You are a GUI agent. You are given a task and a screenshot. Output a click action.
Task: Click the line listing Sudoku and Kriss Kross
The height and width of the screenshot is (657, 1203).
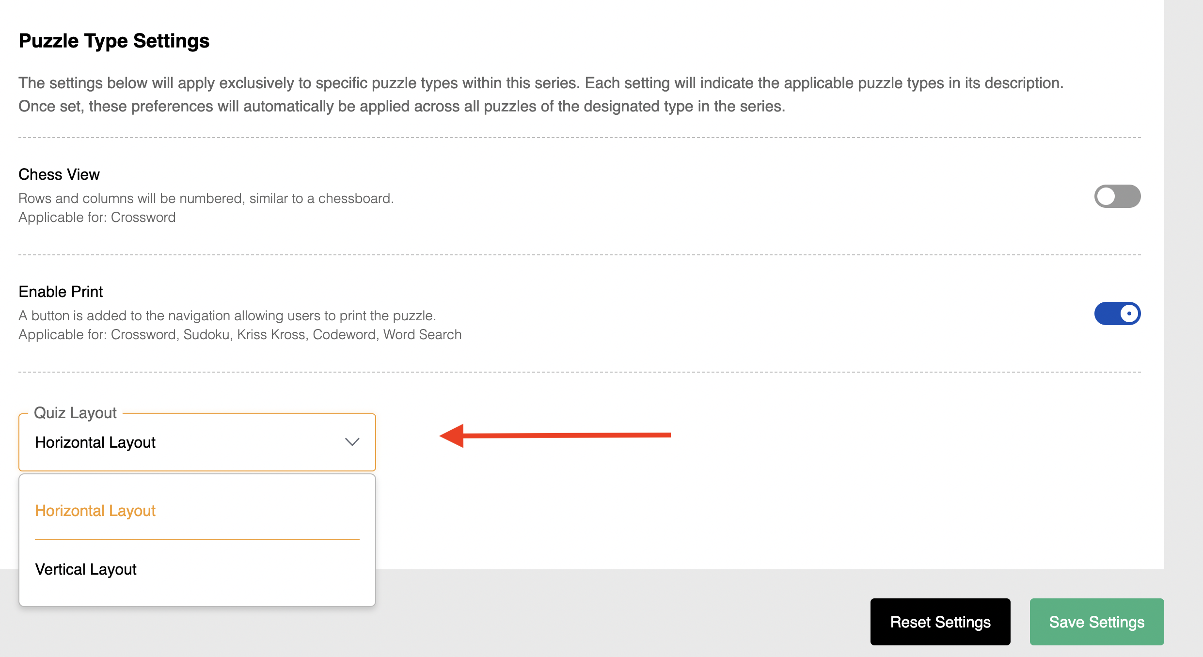[x=240, y=334]
